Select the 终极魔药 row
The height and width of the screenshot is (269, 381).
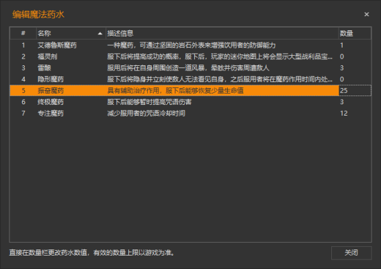191,102
